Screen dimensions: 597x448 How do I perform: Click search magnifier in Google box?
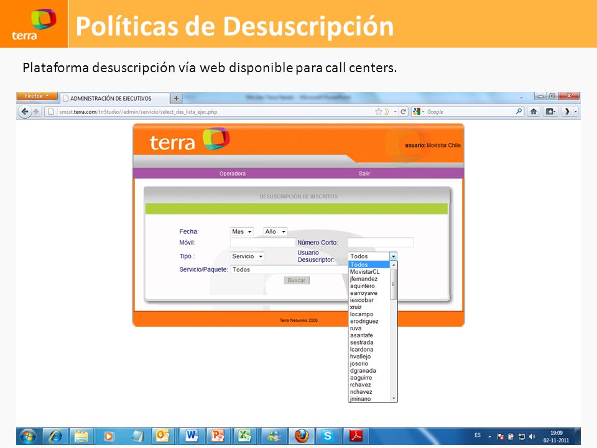click(519, 111)
